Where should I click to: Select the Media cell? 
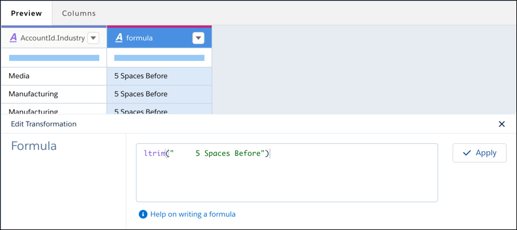[54, 76]
